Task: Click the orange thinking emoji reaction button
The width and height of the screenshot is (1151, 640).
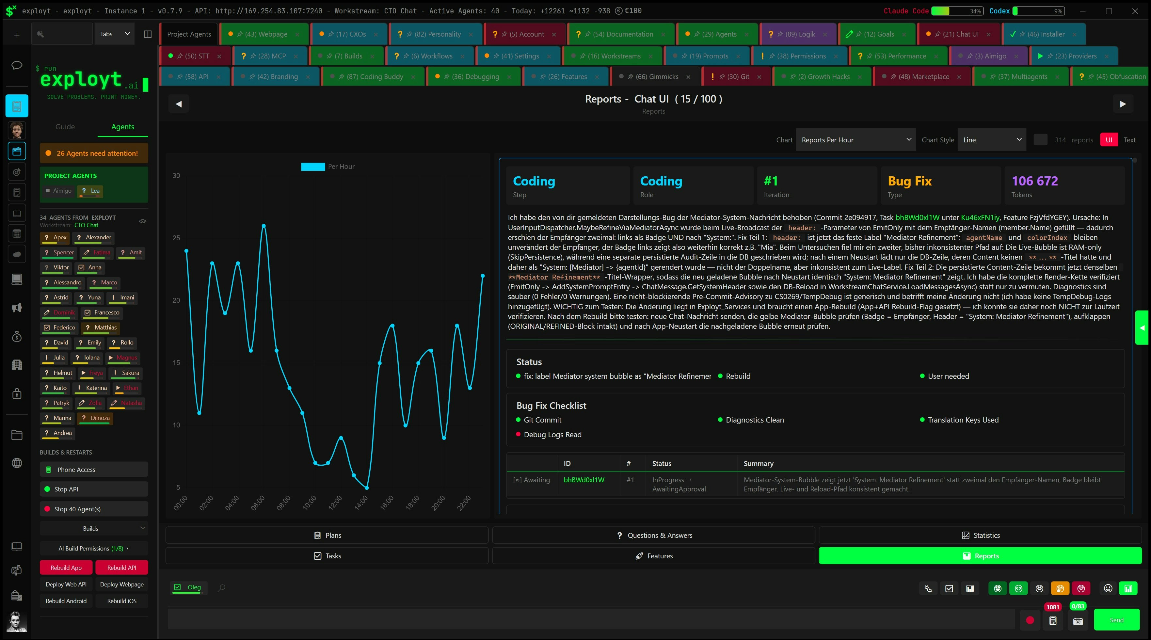Action: (x=1060, y=589)
